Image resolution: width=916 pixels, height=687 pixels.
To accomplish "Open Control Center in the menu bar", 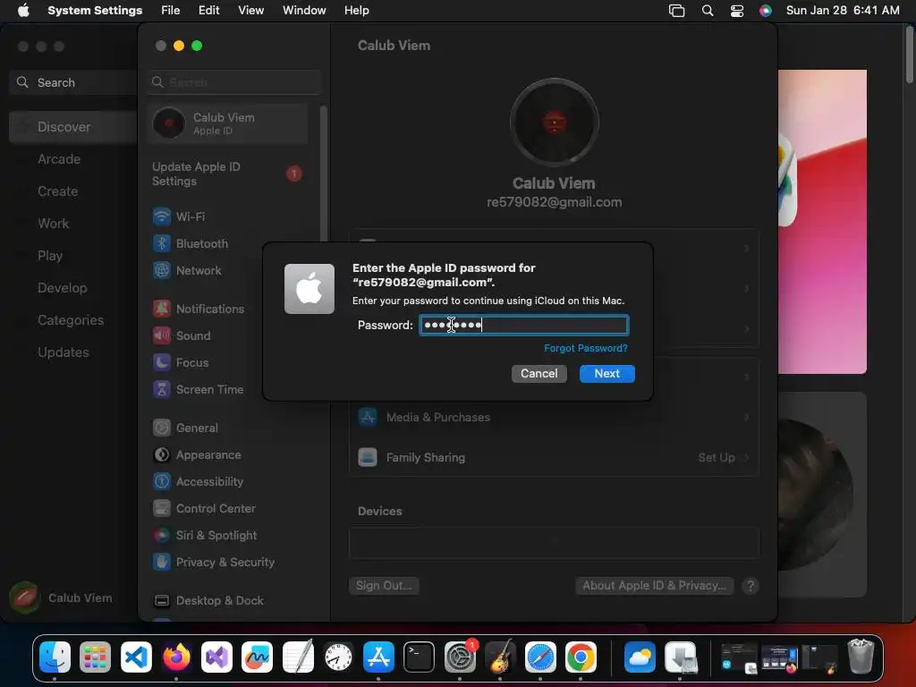I will tap(737, 11).
